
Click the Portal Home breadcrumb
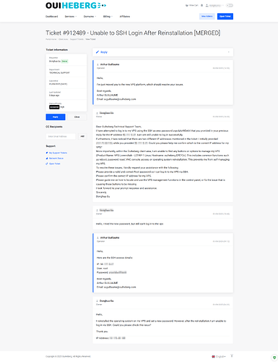[x=51, y=39]
